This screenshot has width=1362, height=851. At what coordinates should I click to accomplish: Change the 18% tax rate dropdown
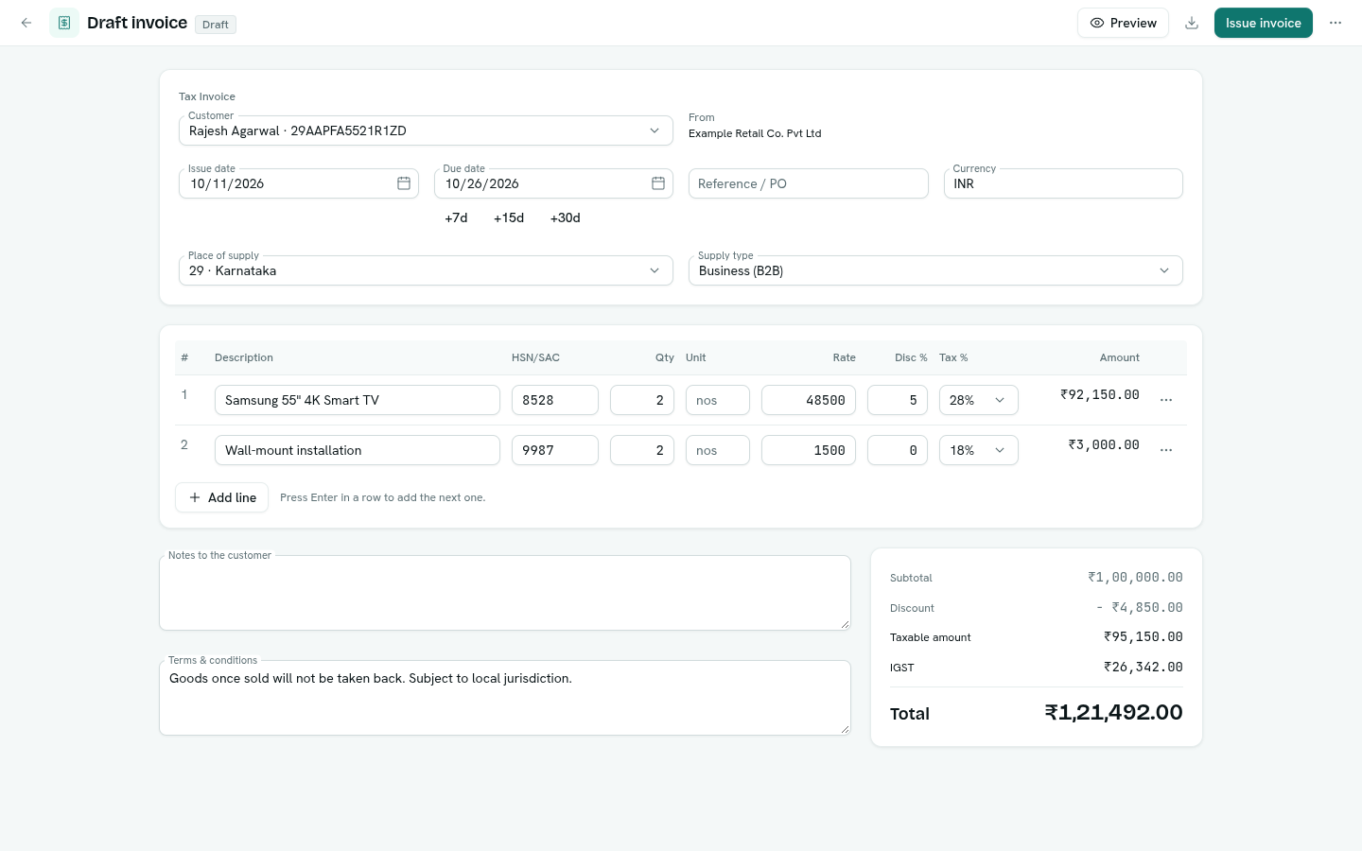tap(979, 450)
